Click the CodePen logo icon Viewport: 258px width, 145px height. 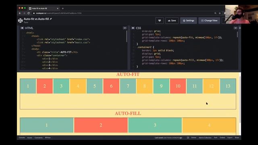(x=20, y=21)
